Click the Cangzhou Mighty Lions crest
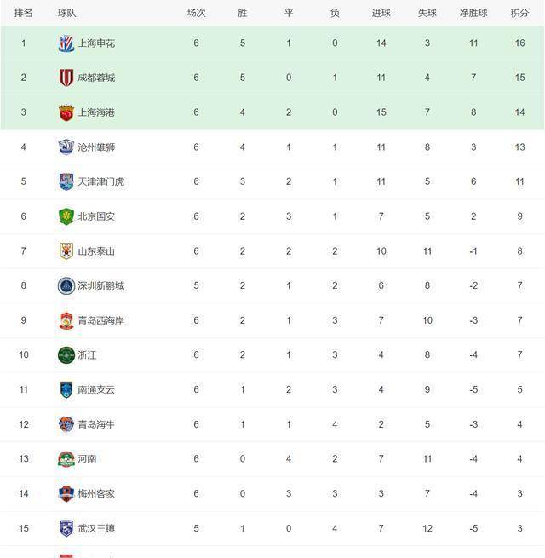The width and height of the screenshot is (545, 558). pos(66,147)
